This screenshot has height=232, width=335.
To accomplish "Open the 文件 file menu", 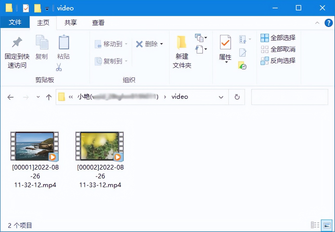I will 15,22.
